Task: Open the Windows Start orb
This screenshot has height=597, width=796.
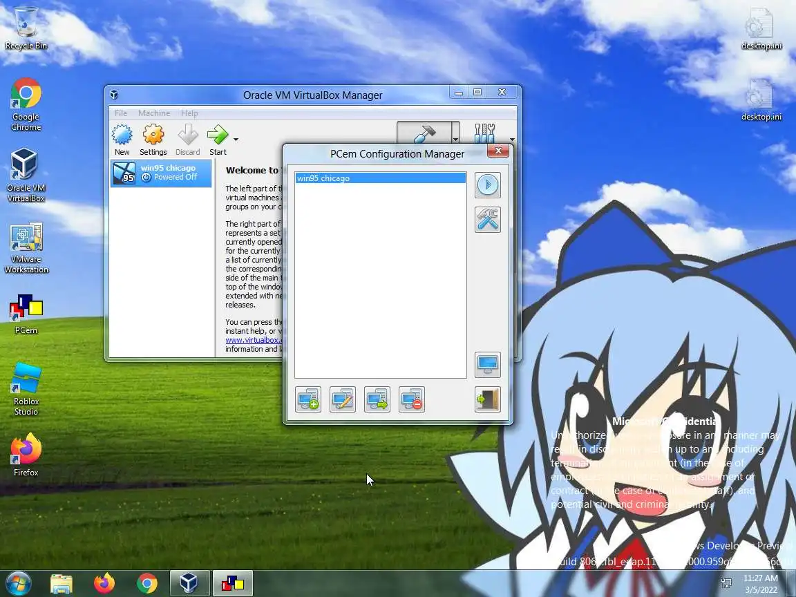Action: pyautogui.click(x=19, y=583)
